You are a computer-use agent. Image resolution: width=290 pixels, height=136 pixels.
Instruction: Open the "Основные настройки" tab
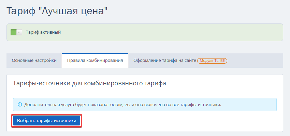point(34,61)
